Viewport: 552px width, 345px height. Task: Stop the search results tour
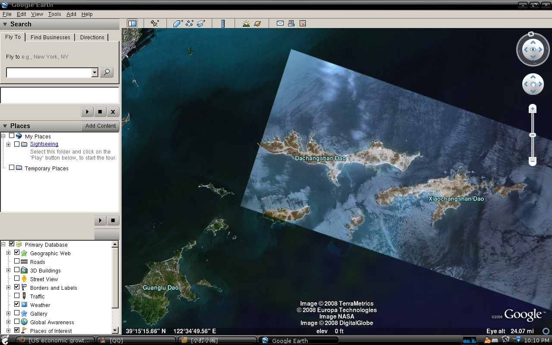click(x=100, y=112)
